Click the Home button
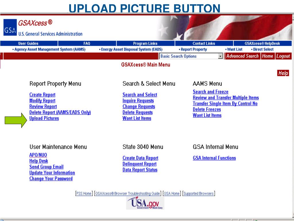294x221 pixels. click(267, 56)
